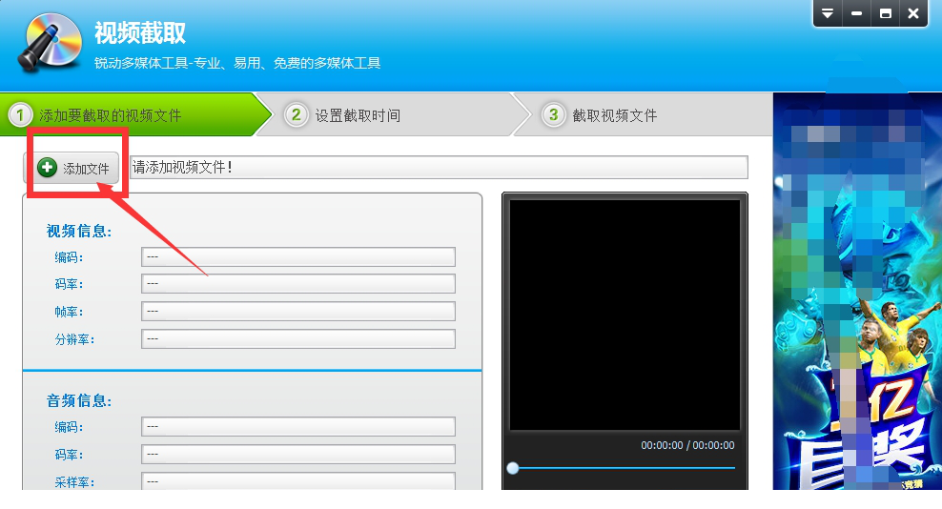Select step 1 添加要截取的视频文件 tab
This screenshot has width=942, height=509.
pos(124,115)
